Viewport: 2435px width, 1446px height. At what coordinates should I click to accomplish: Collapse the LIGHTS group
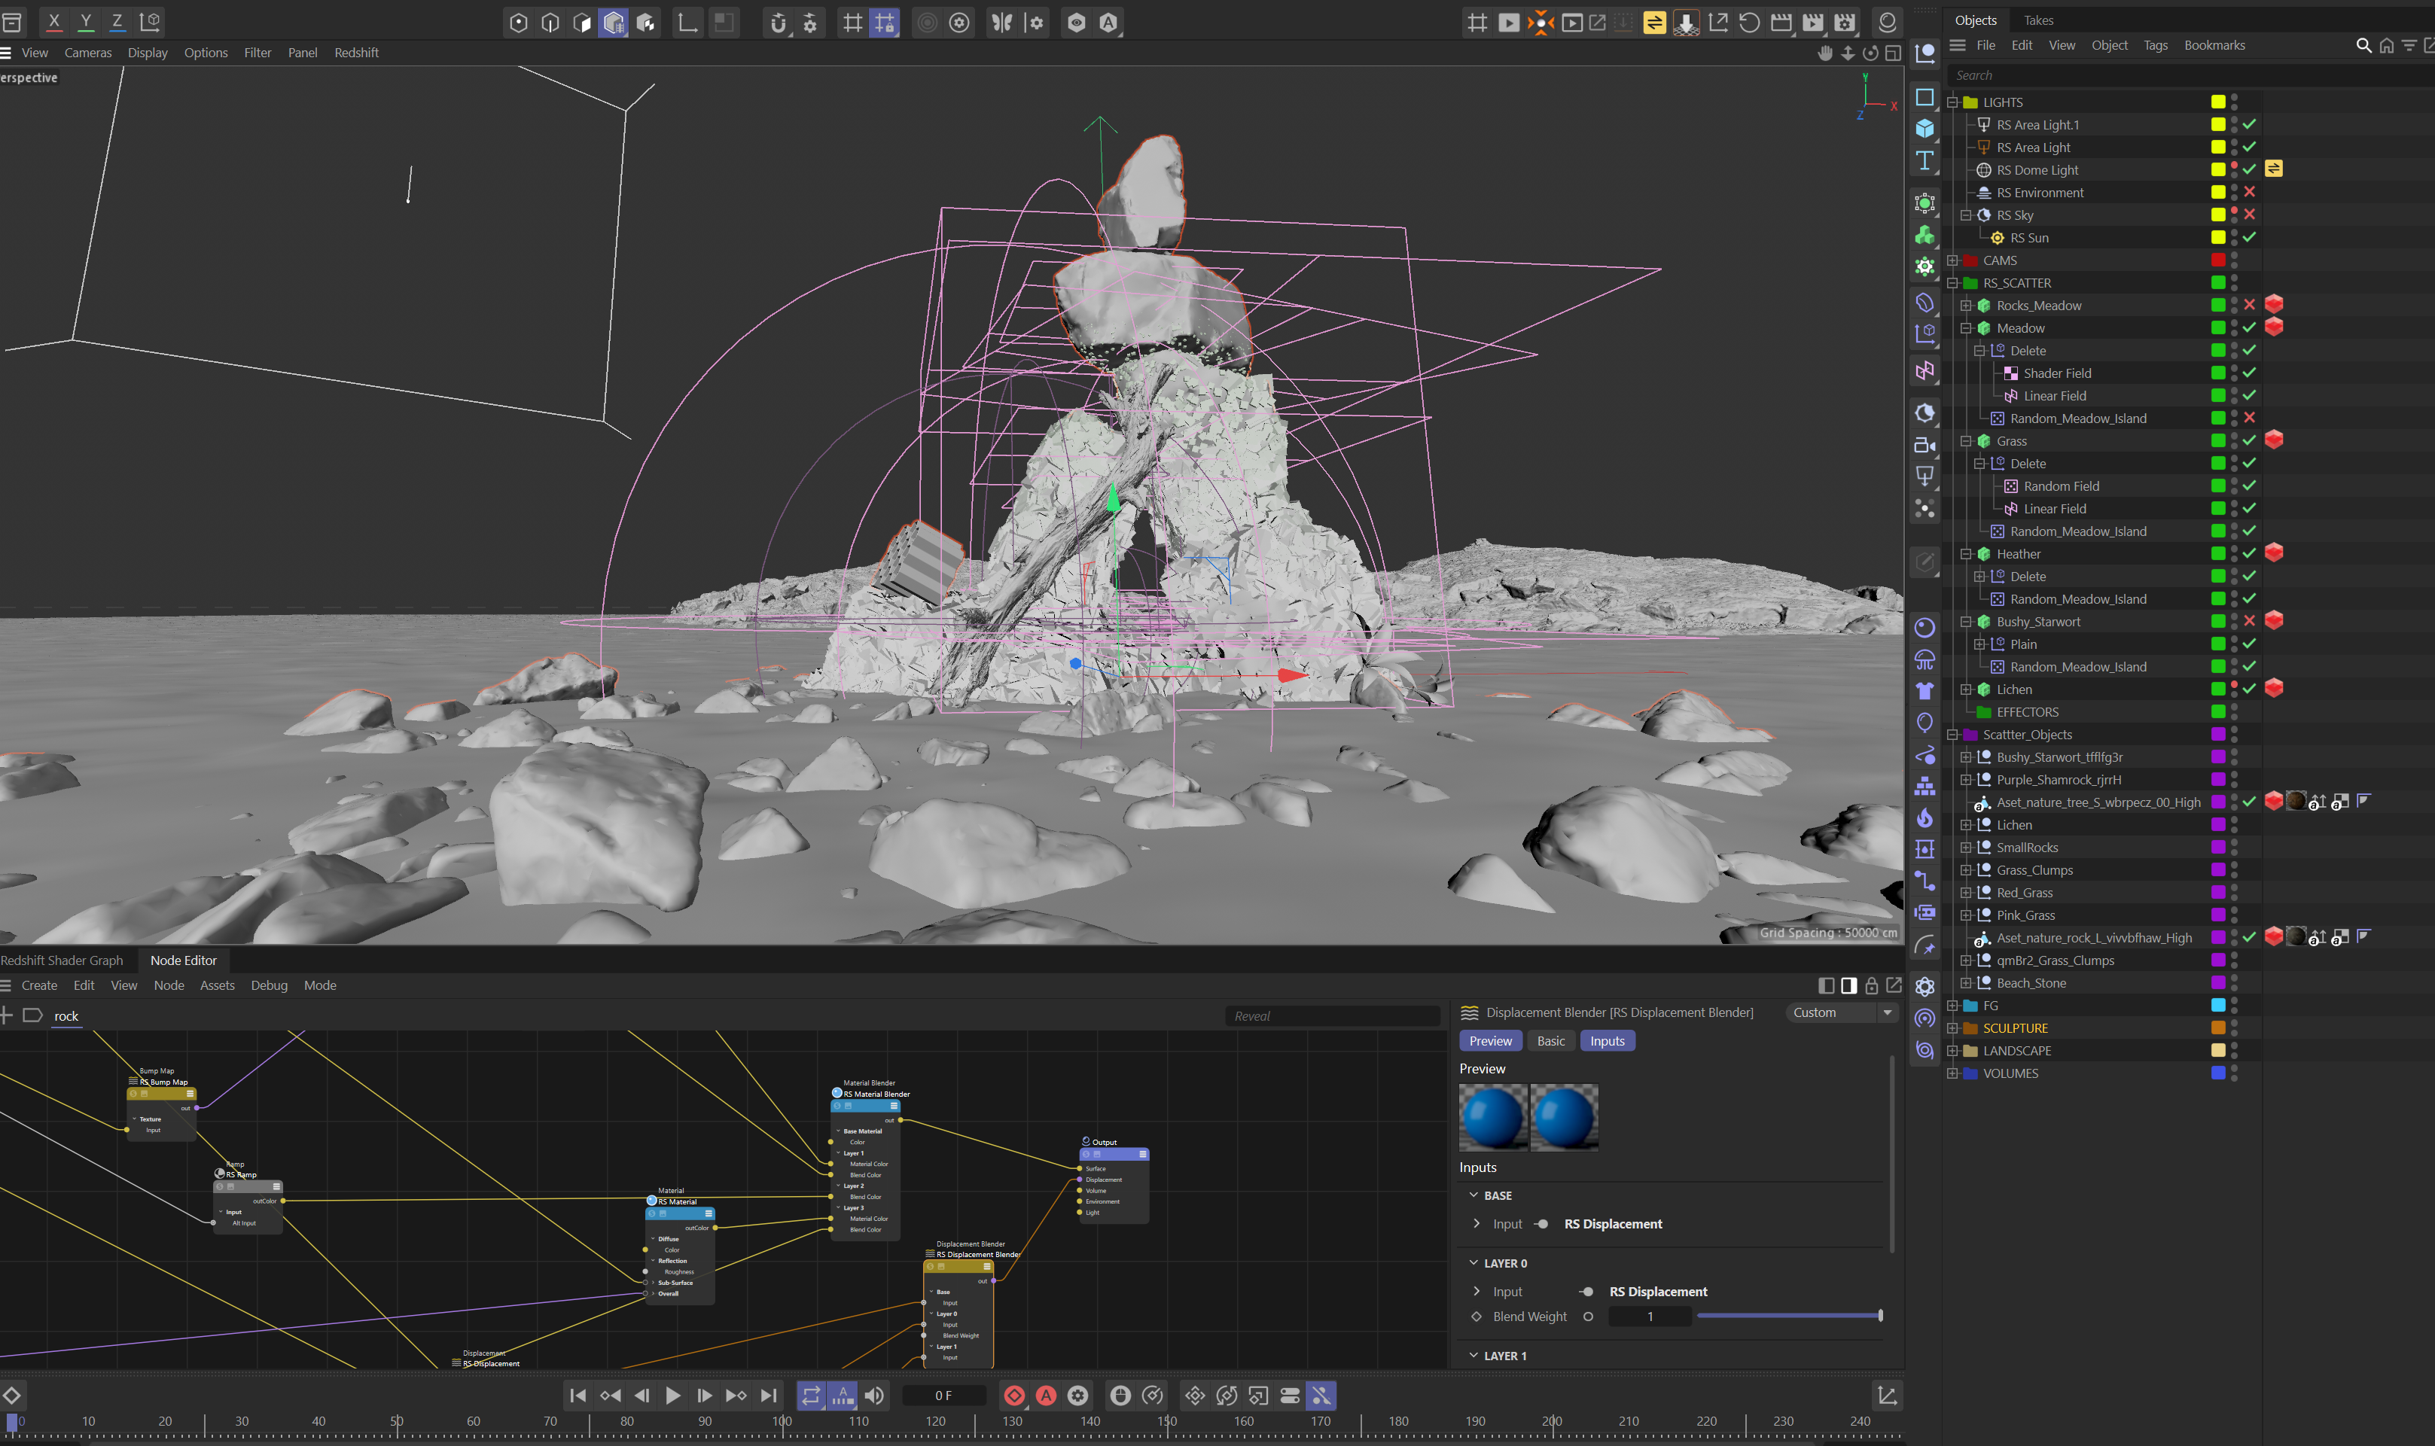1952,102
